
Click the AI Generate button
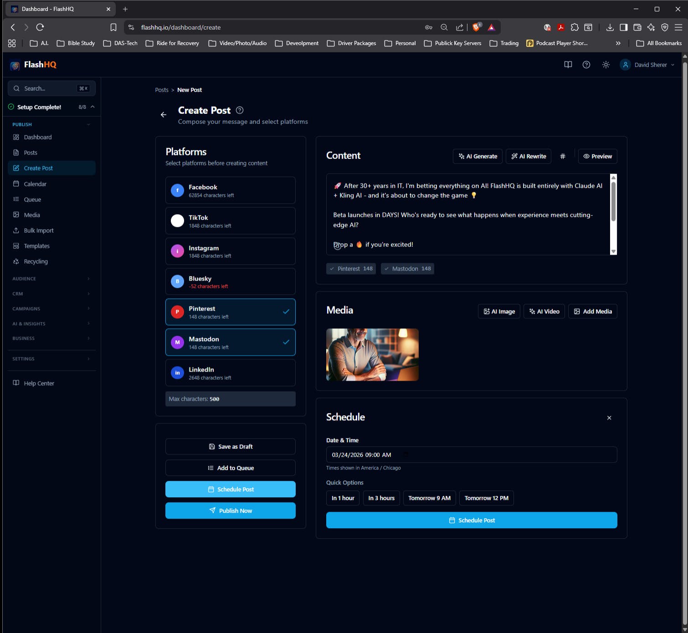(477, 156)
